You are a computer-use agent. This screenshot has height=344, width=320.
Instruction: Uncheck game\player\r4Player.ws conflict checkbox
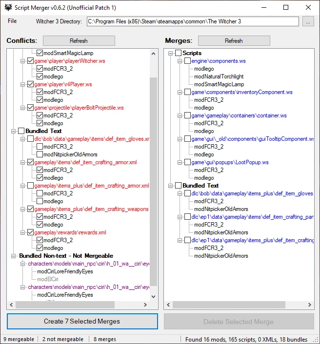point(30,84)
